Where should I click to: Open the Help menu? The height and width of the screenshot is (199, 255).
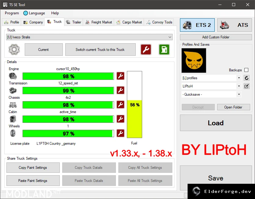(x=55, y=13)
